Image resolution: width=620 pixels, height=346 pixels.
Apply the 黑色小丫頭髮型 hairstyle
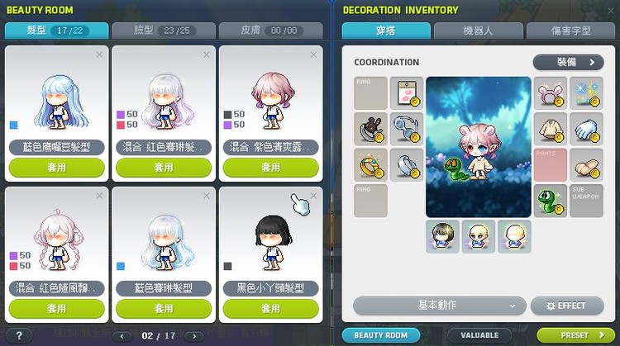point(271,309)
